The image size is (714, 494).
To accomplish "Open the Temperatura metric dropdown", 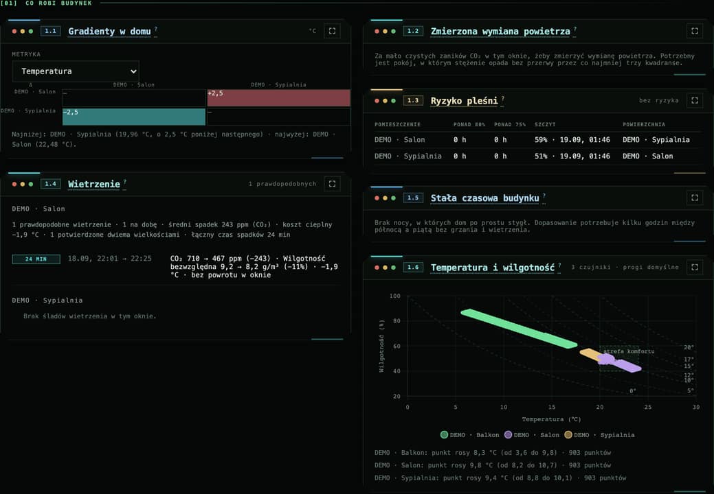I will (76, 71).
